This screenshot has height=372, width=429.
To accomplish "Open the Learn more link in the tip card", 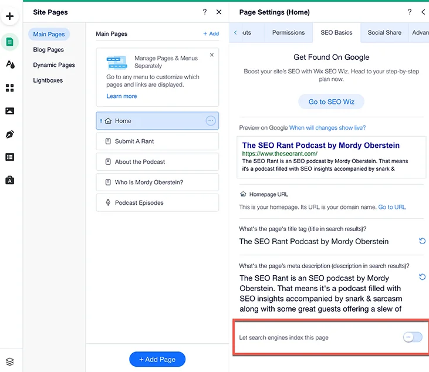I will coord(121,96).
